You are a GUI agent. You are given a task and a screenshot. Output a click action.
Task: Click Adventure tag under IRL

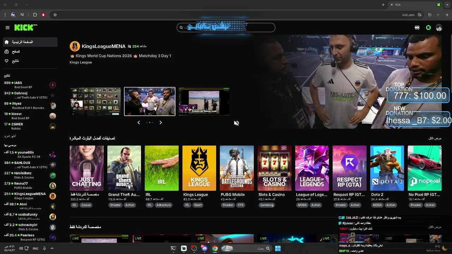[x=163, y=205]
